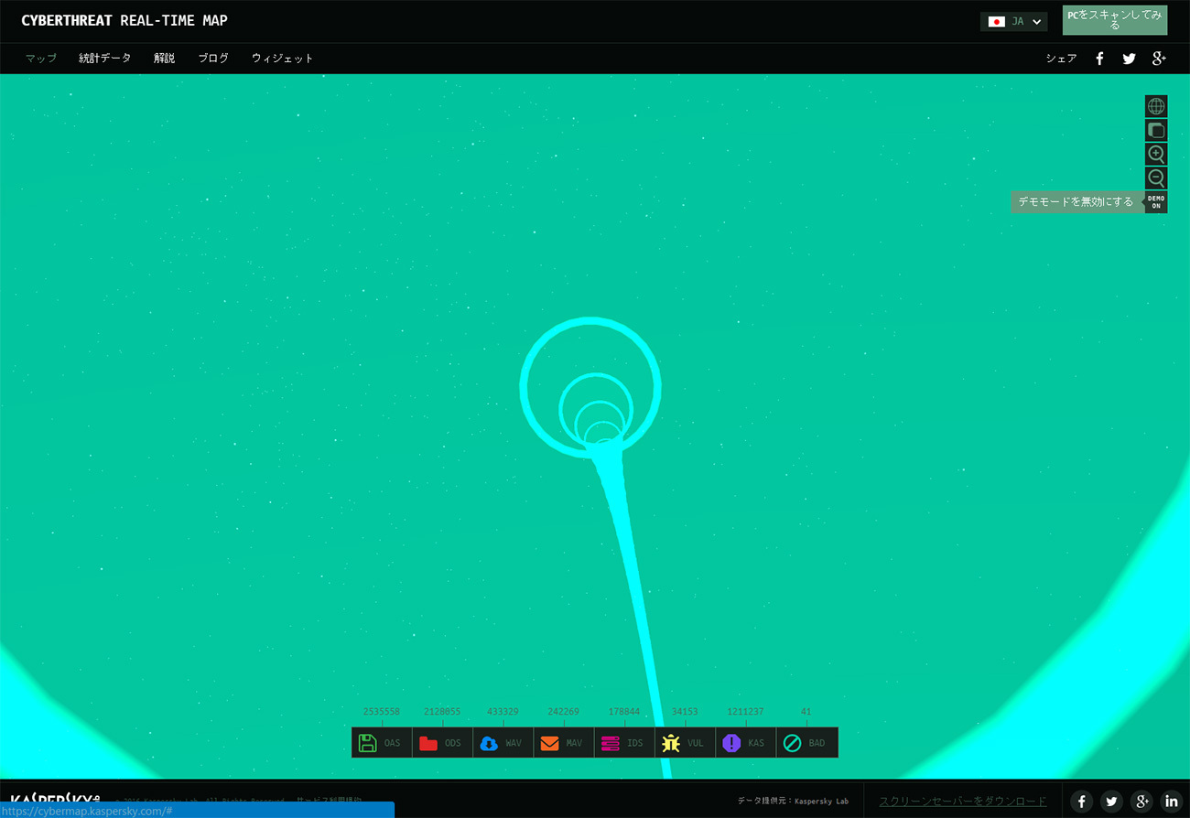Viewport: 1190px width, 818px height.
Task: Click the 'デモモードを無効にする' tooltip label
Action: coord(1076,201)
